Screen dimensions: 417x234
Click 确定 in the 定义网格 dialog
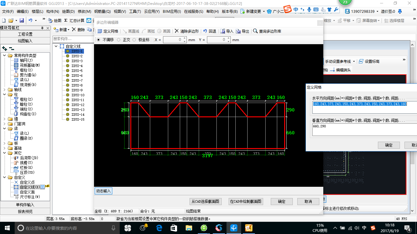[x=389, y=145]
